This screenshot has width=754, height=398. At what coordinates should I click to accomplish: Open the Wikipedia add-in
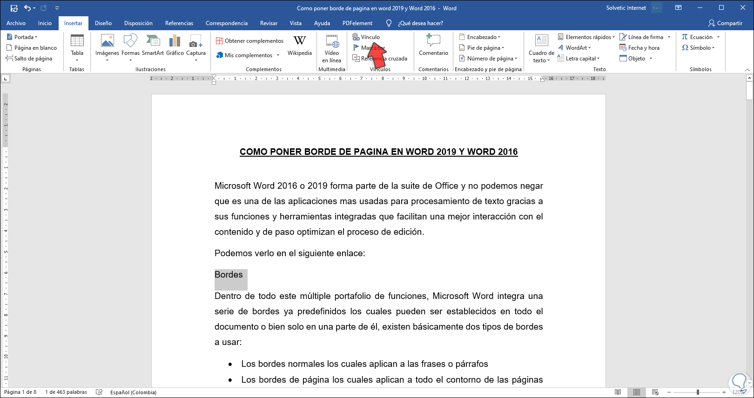click(x=300, y=46)
